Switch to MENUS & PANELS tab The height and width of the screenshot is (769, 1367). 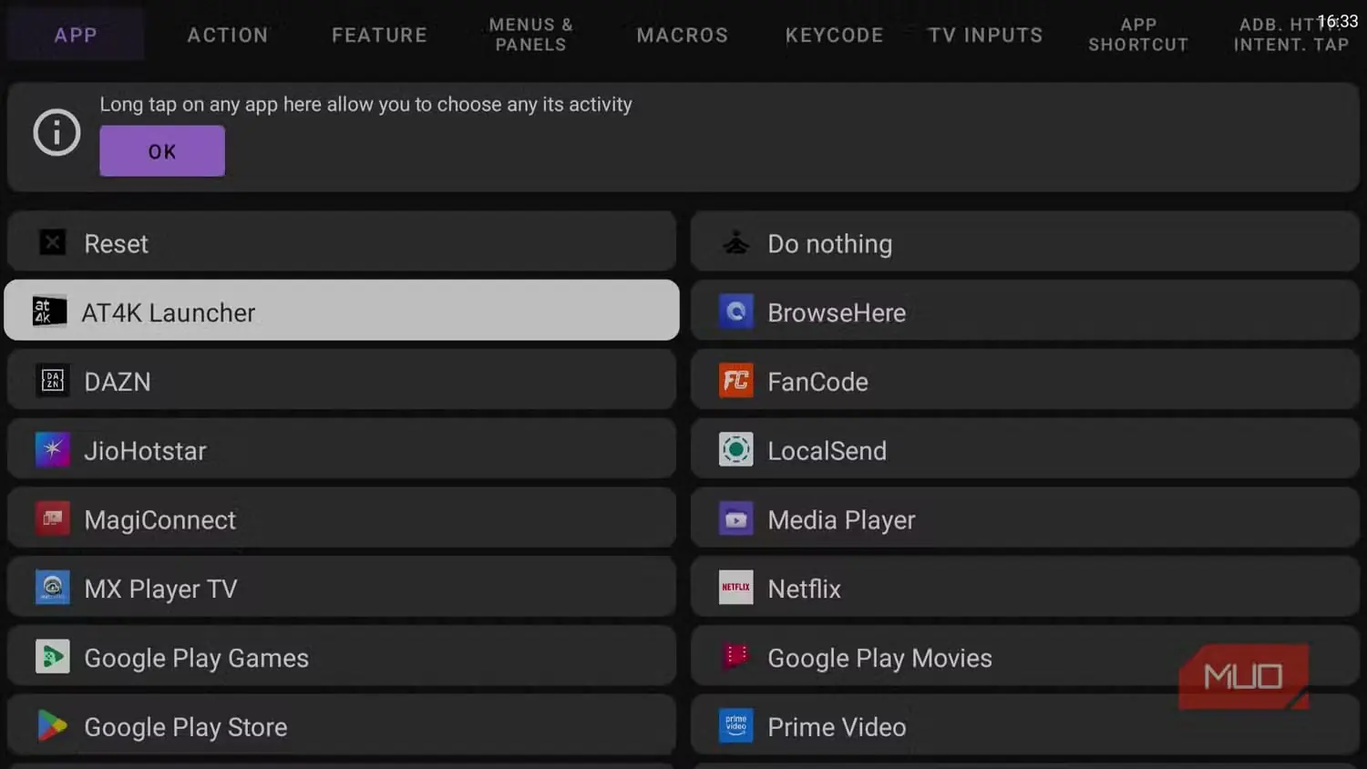pyautogui.click(x=531, y=35)
